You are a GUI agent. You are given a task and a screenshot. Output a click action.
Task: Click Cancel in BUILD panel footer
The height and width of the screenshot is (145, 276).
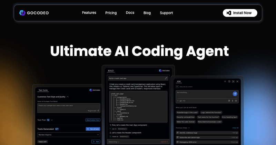(164, 142)
